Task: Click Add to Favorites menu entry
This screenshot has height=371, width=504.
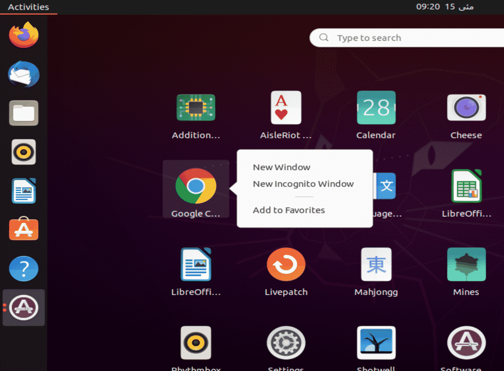Action: tap(289, 210)
